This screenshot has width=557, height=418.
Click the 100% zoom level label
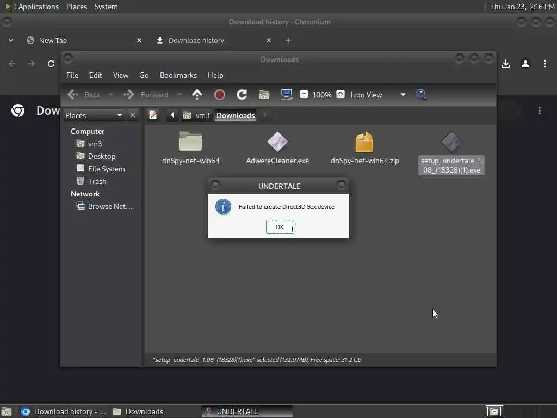click(322, 95)
